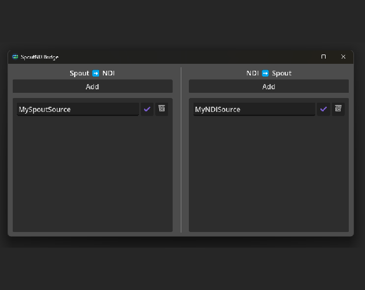This screenshot has height=290, width=365.
Task: Remove the MyNDISource entry via trash icon
Action: pos(338,109)
